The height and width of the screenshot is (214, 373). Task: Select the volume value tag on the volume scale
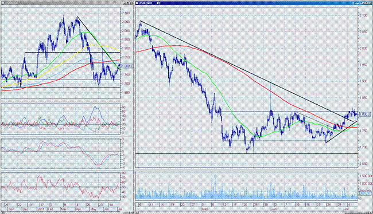coord(364,193)
